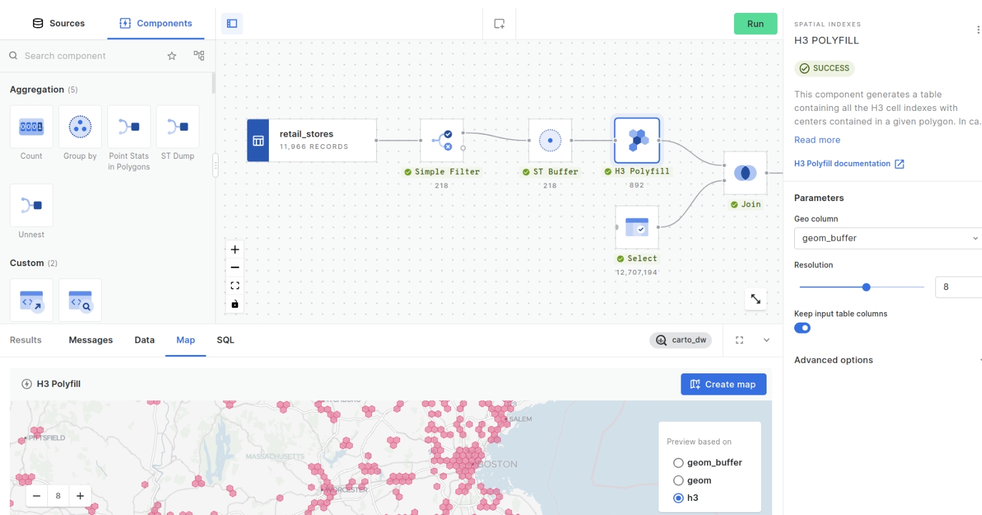The width and height of the screenshot is (982, 515).
Task: Click the favorites star icon
Action: coord(172,56)
